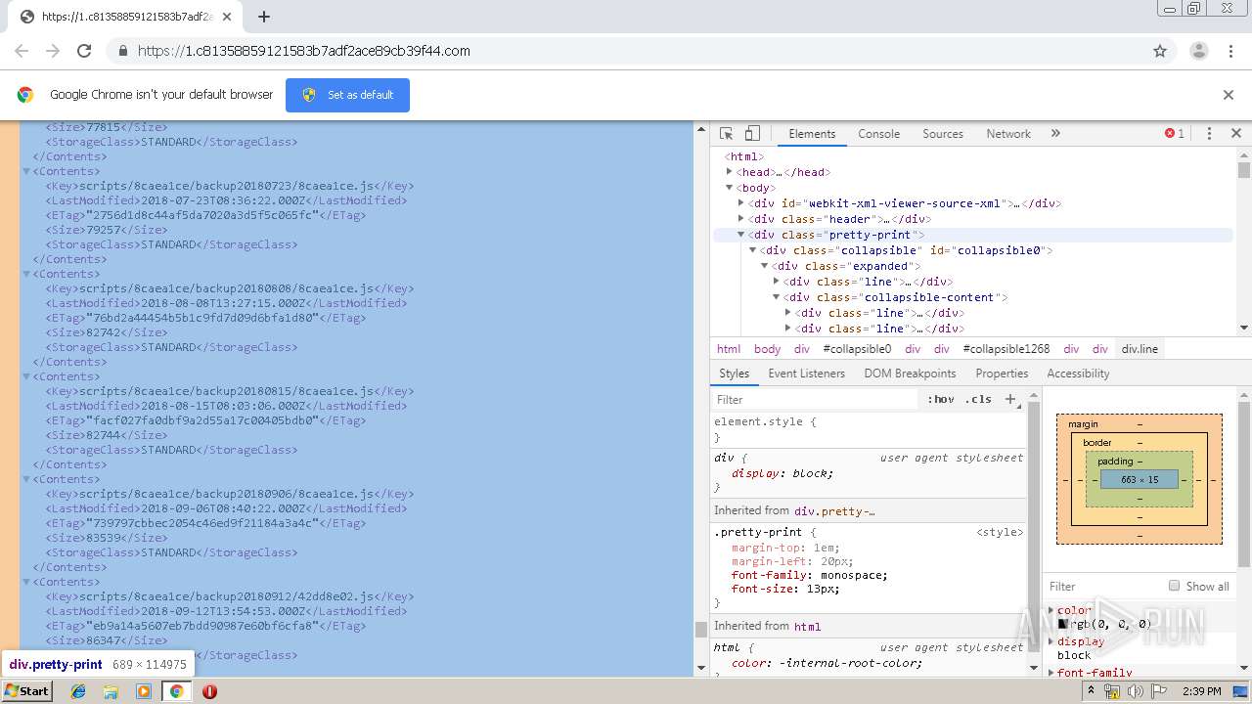Click the computed styles Filter field

coord(1103,587)
